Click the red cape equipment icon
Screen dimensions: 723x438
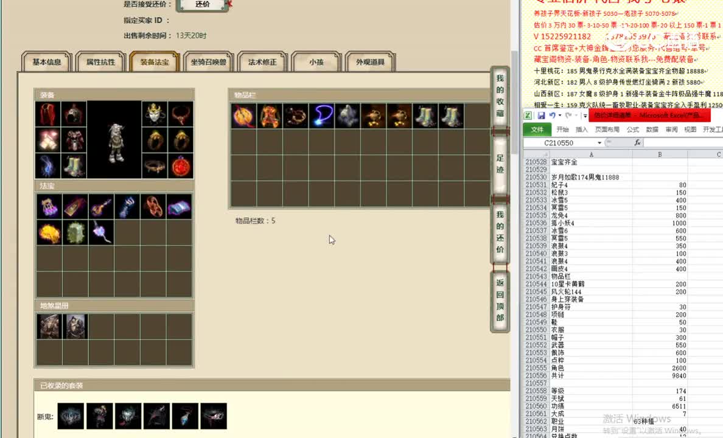tap(48, 114)
